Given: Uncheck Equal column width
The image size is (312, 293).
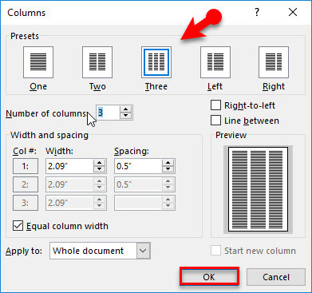Looking at the screenshot, I should [x=18, y=226].
